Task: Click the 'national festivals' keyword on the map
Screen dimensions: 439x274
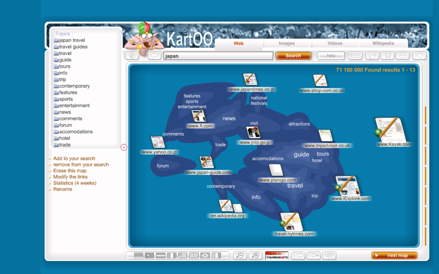Action: (259, 101)
